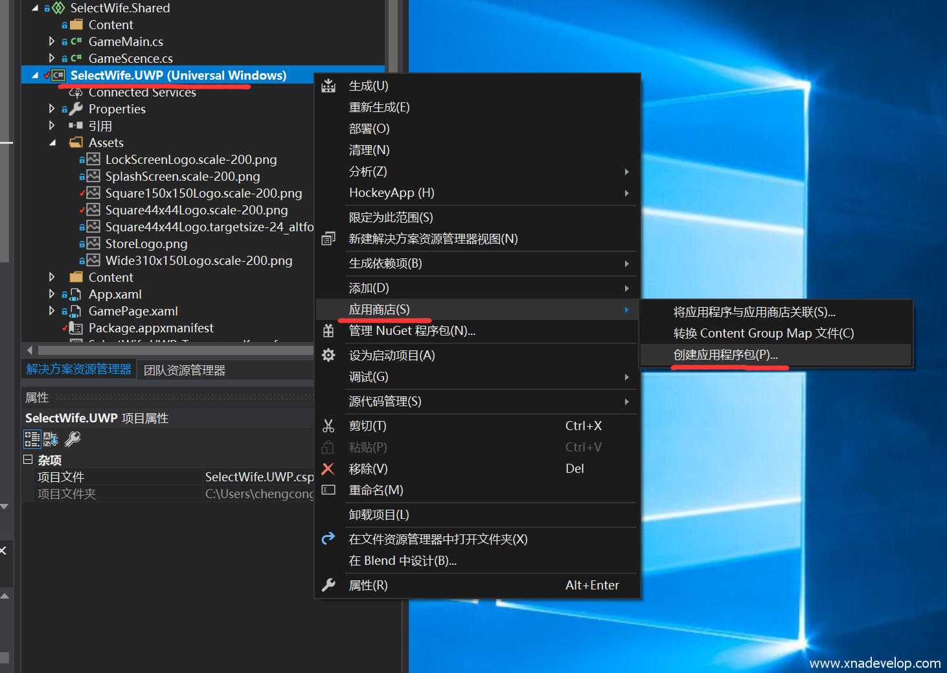Click the solution explorer horizontal scrollbar
The height and width of the screenshot is (673, 947).
coord(175,350)
